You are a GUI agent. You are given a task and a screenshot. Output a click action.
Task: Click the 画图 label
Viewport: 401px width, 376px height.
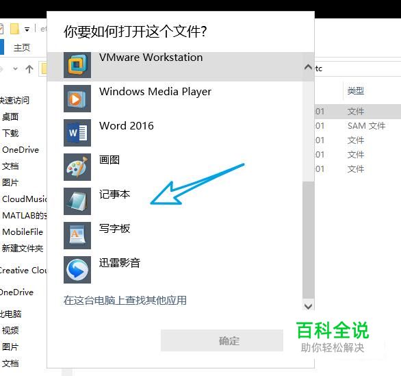109,160
